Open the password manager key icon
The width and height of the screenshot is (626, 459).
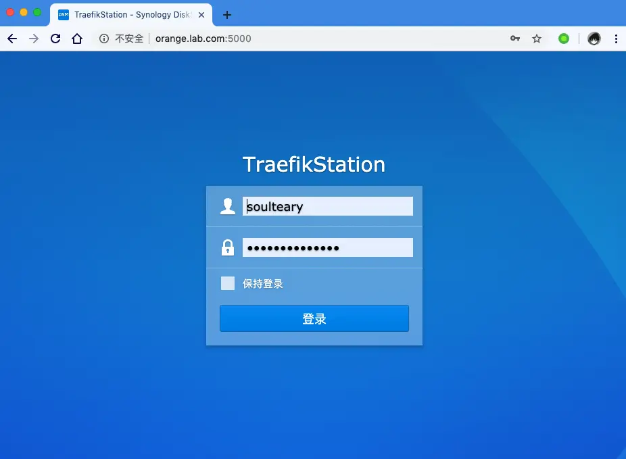click(x=515, y=39)
